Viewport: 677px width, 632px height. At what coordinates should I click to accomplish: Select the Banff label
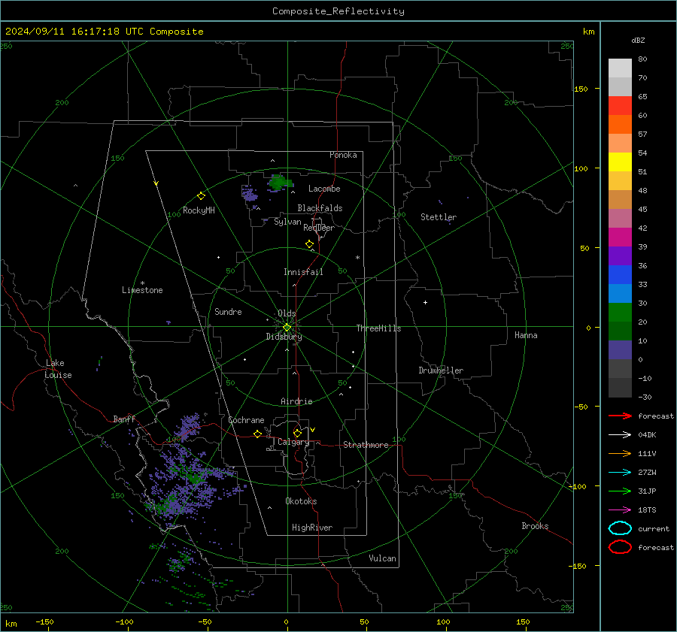point(124,419)
